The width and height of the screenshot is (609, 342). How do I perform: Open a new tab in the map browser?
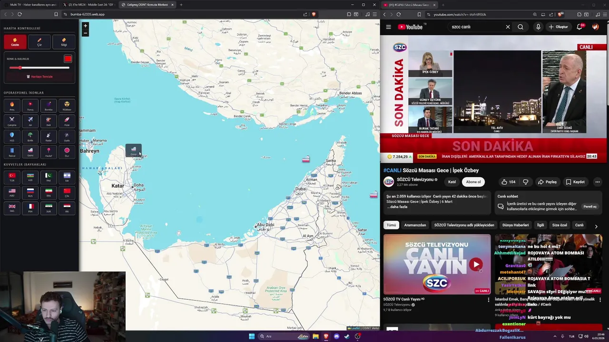click(181, 5)
